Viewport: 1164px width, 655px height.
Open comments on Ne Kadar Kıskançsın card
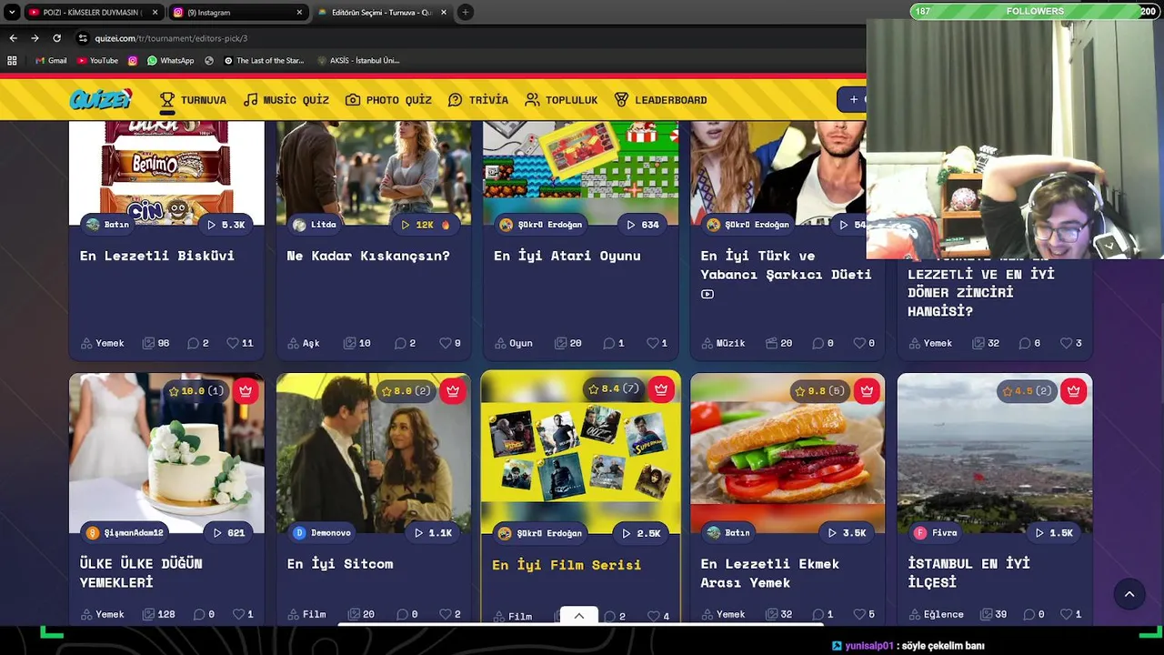point(400,343)
